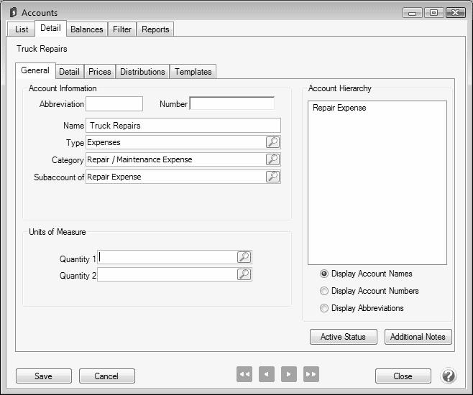The width and height of the screenshot is (473, 395).
Task: Choose Display Account Numbers radio button
Action: click(x=324, y=291)
